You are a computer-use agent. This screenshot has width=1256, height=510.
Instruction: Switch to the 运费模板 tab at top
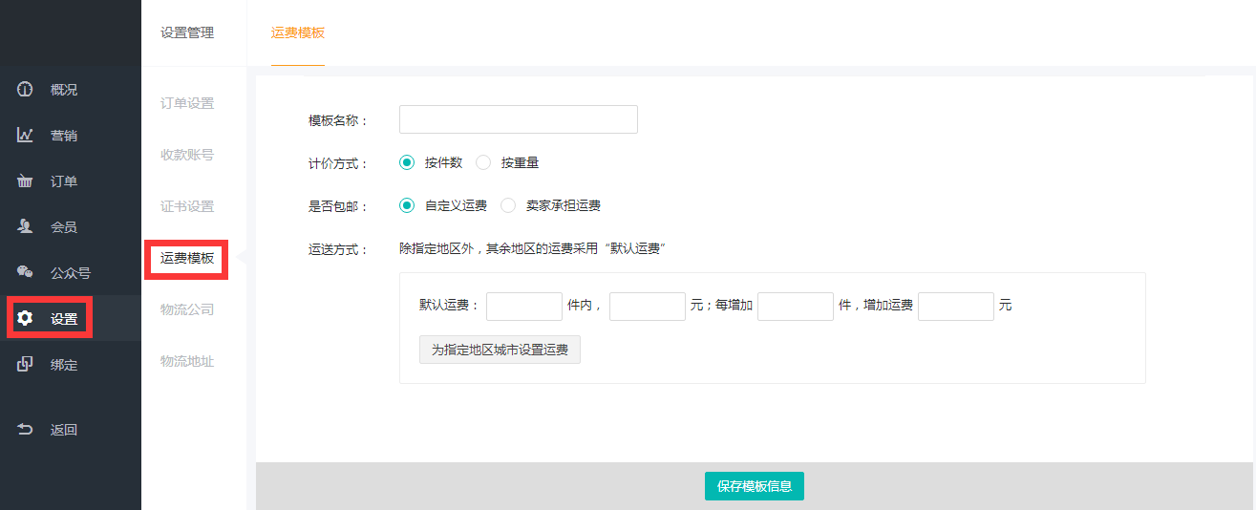(x=298, y=32)
